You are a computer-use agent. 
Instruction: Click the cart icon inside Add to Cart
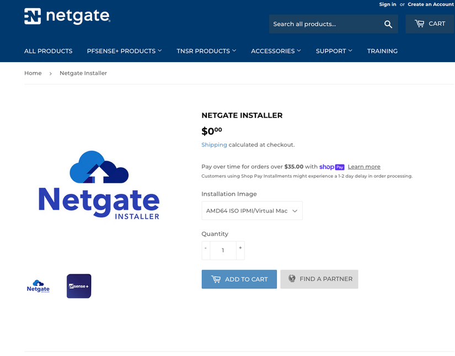click(216, 279)
